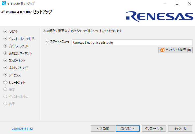Toggle the スタートメニュー checkbox

pos(47,41)
